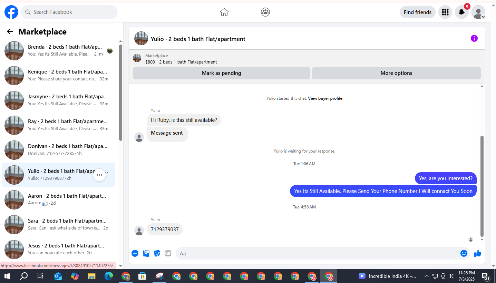496x283 pixels.
Task: Open the Ray conversation
Action: pos(59,125)
